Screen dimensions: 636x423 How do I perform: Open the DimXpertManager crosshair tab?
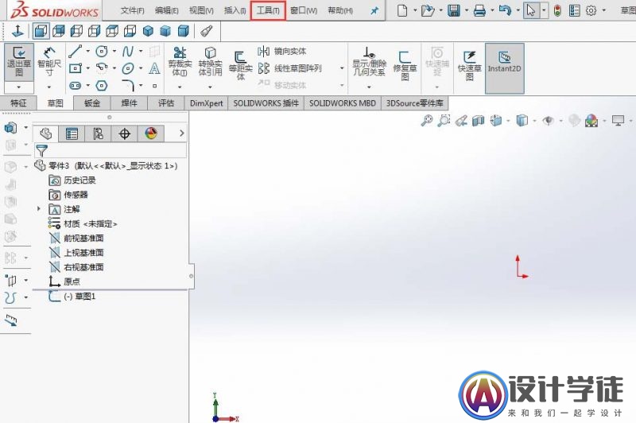tap(125, 134)
